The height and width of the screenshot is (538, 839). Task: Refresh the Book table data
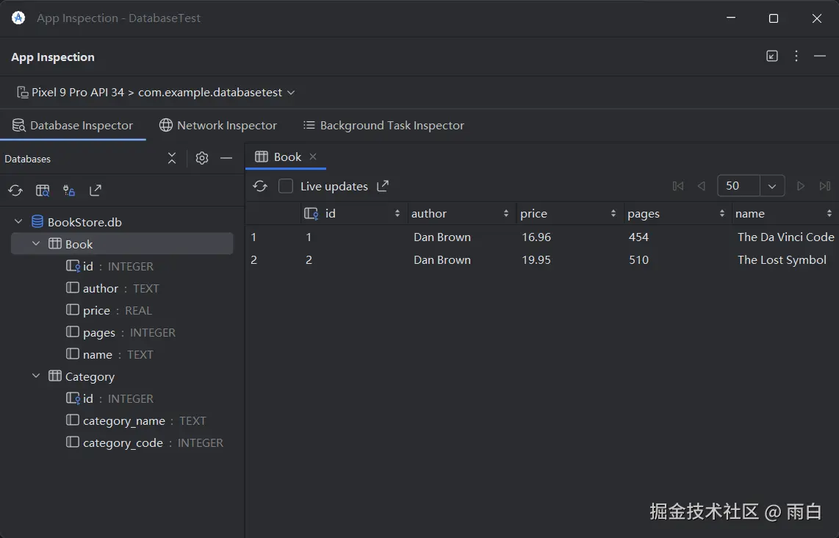[260, 187]
